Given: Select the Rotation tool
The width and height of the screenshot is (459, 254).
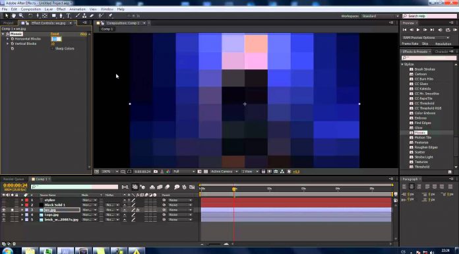Looking at the screenshot, I should coord(30,16).
